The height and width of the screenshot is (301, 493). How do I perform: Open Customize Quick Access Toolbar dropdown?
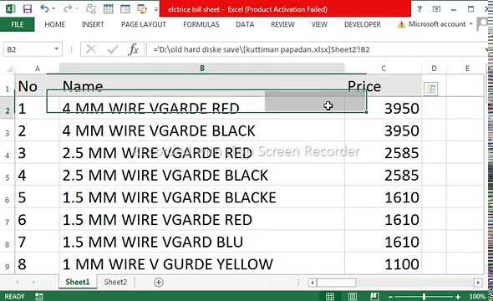155,9
